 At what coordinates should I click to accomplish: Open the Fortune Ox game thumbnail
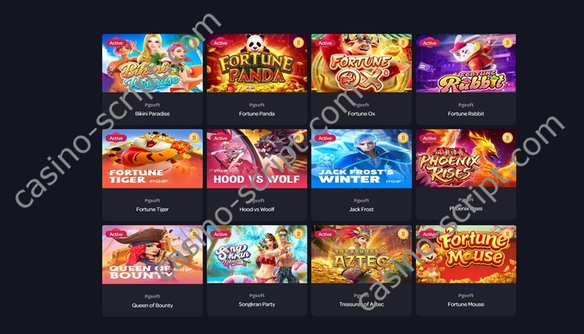tap(361, 63)
